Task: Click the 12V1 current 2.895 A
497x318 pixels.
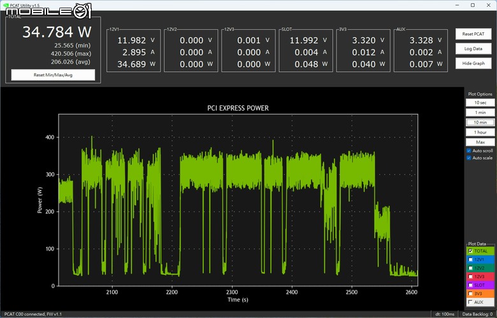Action: click(138, 52)
